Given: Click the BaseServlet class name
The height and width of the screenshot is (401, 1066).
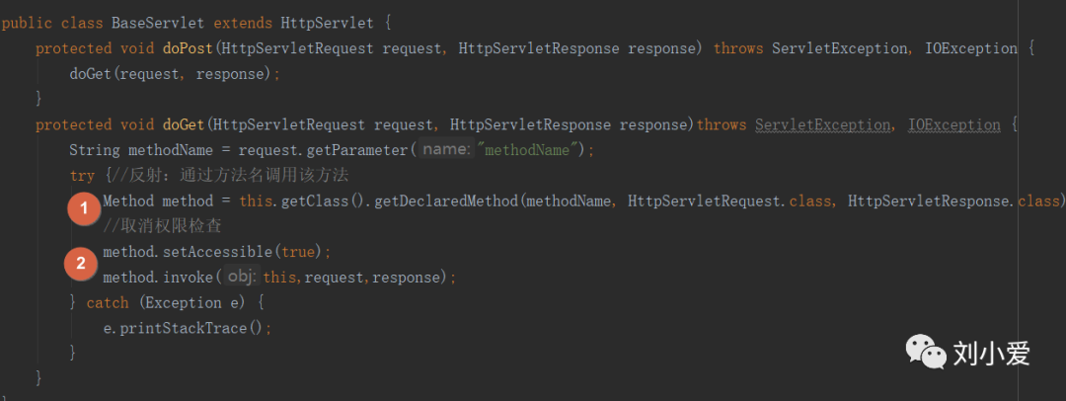Looking at the screenshot, I should coord(158,23).
